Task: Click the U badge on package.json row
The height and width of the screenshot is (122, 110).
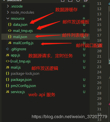Action: (84, 79)
